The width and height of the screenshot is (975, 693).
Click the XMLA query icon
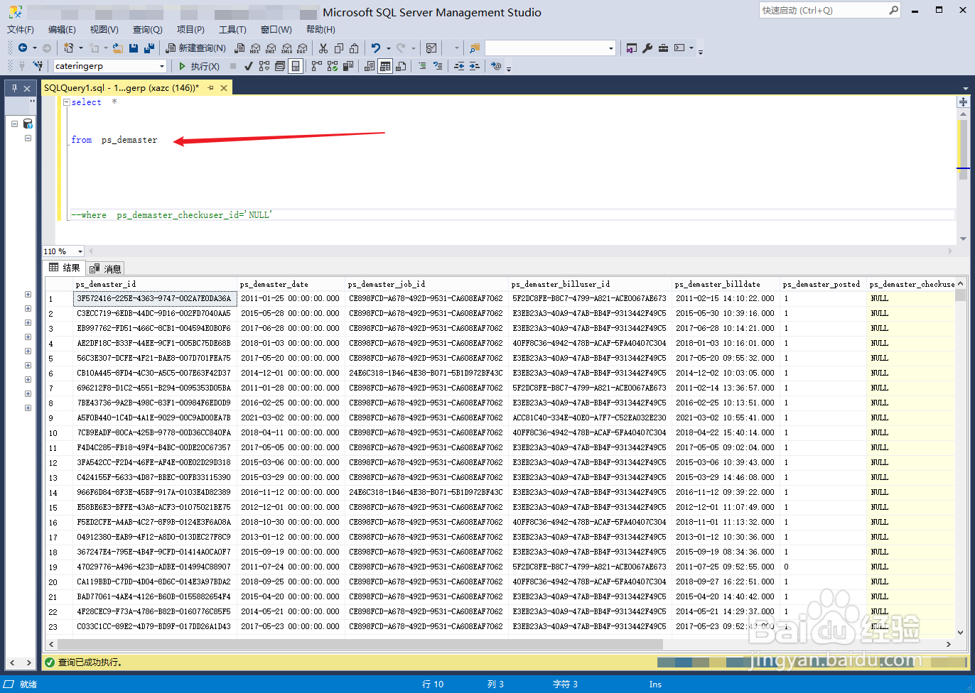(286, 48)
